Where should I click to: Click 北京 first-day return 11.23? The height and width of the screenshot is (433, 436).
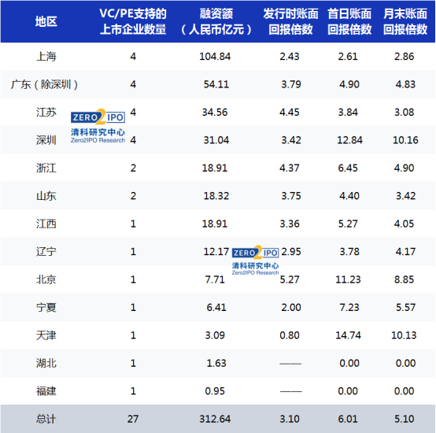click(348, 279)
